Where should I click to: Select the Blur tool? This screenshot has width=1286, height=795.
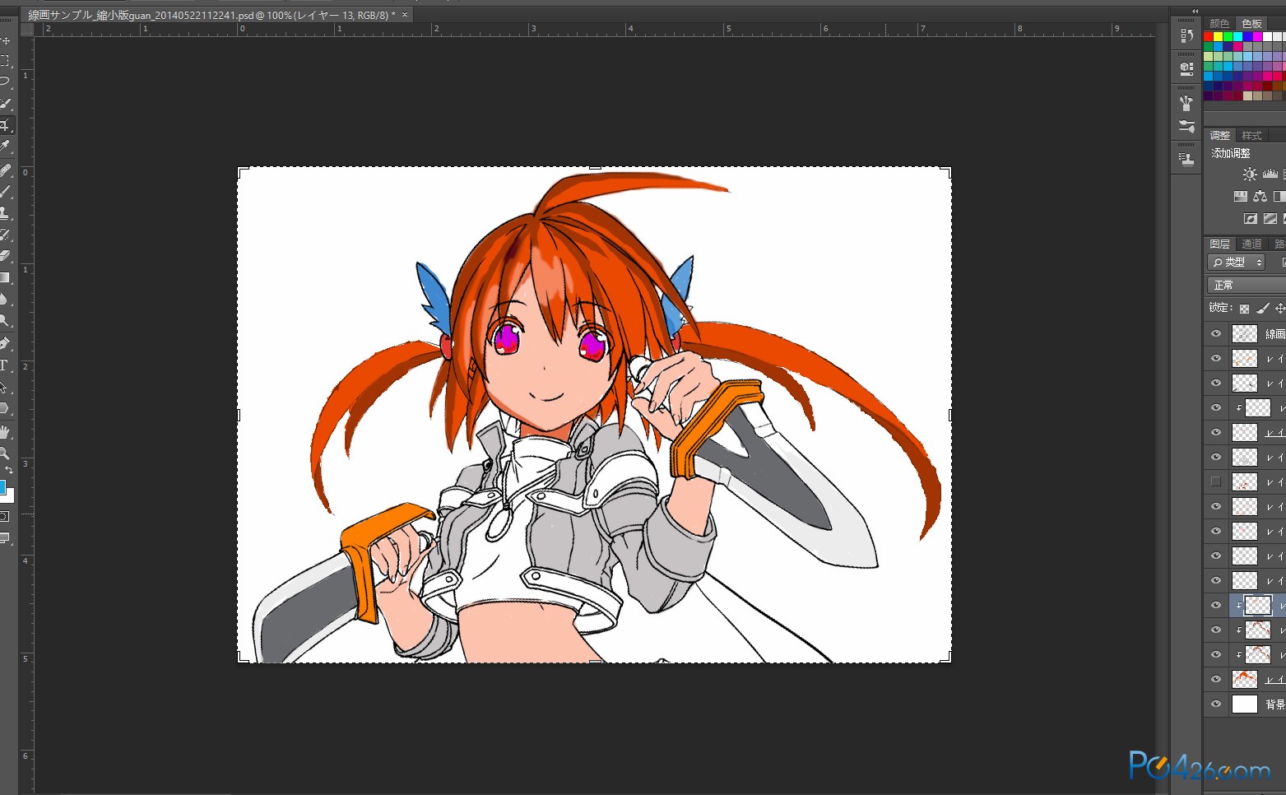click(4, 299)
